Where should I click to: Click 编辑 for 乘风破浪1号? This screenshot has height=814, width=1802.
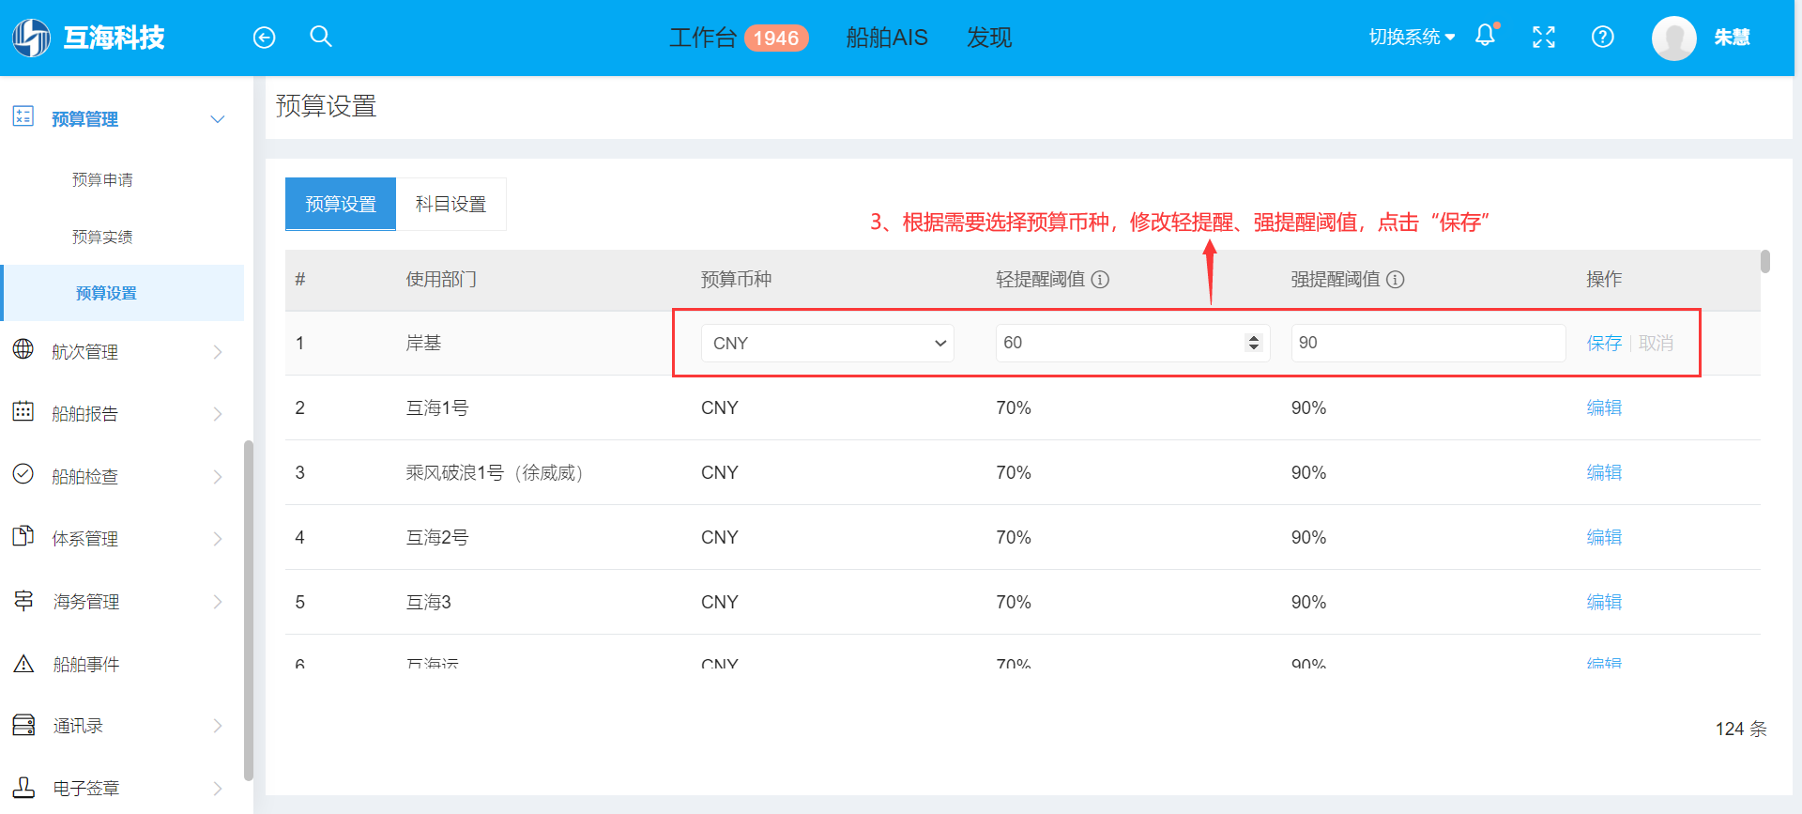point(1604,472)
